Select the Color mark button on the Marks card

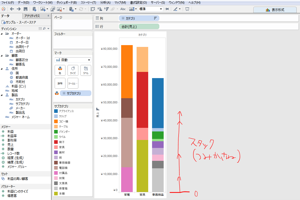pos(60,70)
